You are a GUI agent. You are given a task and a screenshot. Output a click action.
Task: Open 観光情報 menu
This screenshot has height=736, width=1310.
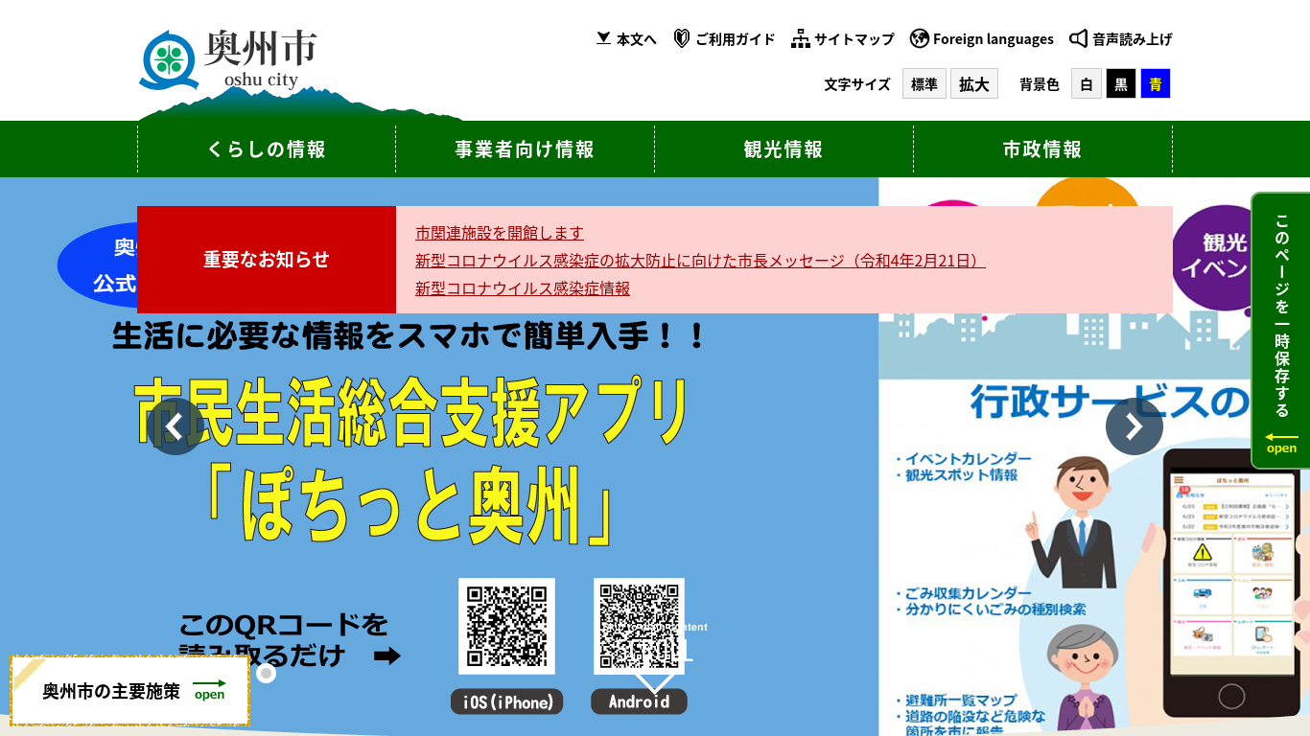[x=784, y=149]
